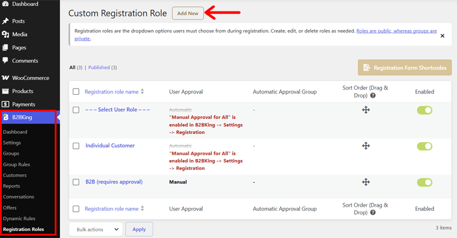Viewport: 457px width, 238px height.
Task: Click the Products archive icon
Action: tap(5, 91)
